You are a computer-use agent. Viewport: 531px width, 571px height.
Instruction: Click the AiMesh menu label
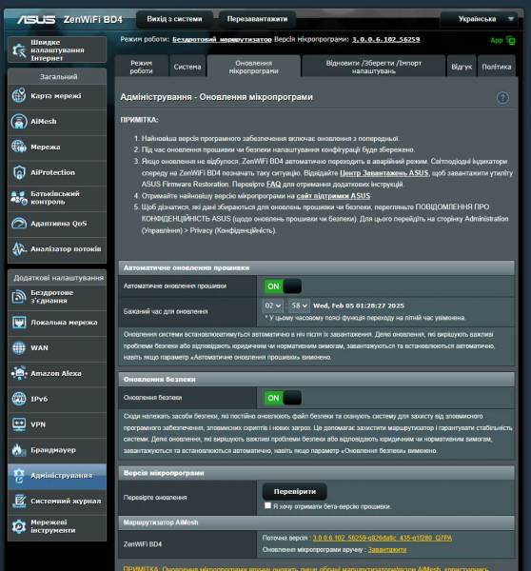(44, 121)
